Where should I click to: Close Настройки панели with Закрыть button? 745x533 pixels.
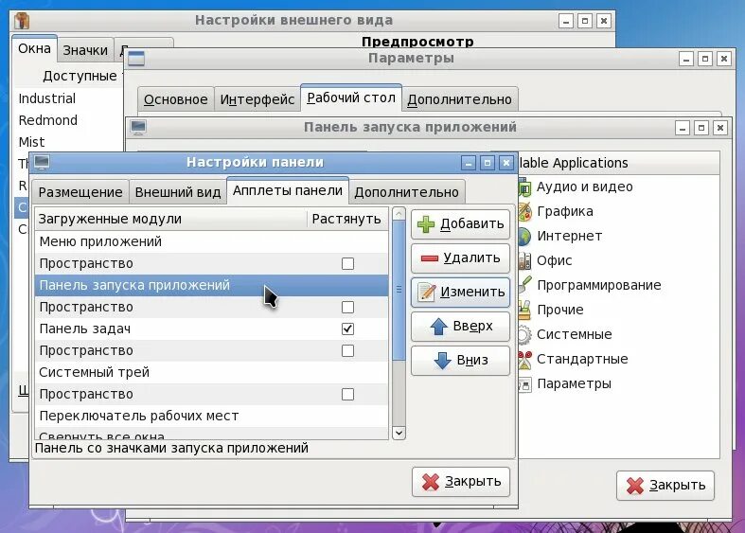[x=461, y=482]
